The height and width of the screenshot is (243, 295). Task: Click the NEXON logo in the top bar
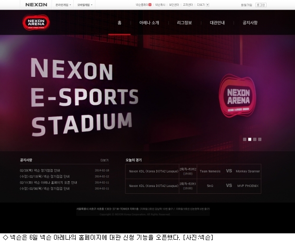tap(36, 4)
